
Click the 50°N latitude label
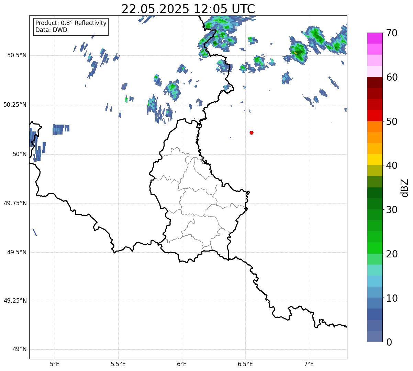coord(19,154)
